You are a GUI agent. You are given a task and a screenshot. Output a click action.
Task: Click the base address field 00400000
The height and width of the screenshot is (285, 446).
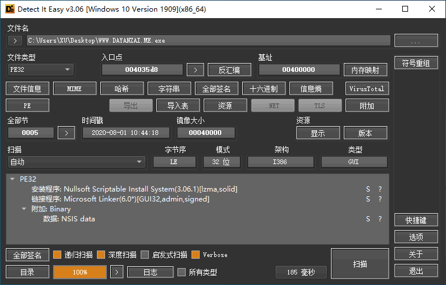(x=299, y=69)
